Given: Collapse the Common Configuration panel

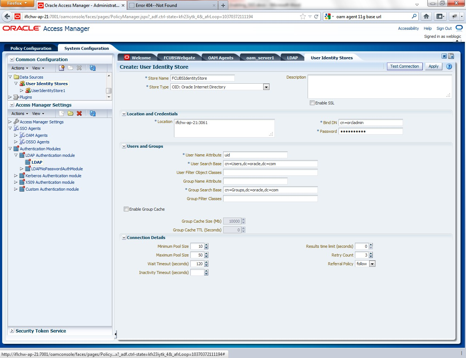Looking at the screenshot, I should (x=12, y=59).
